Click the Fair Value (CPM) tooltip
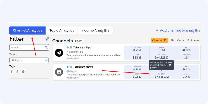Image resolution: width=208 pixels, height=104 pixels. click(161, 65)
